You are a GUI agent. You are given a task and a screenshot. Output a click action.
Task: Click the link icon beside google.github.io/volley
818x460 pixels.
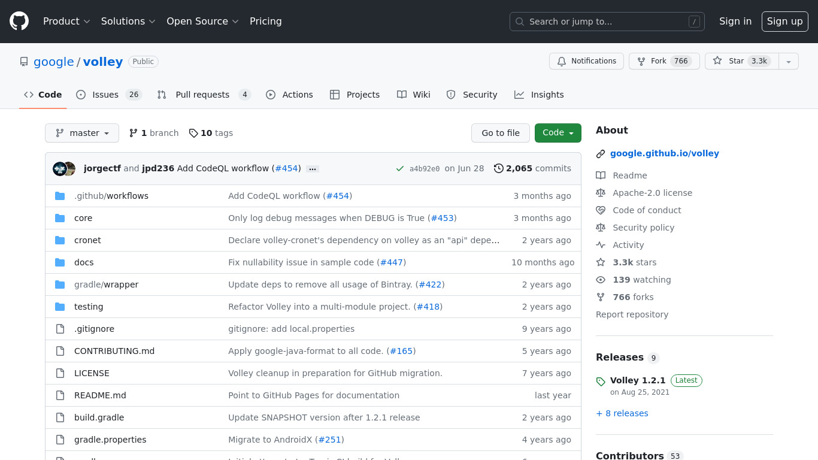click(x=601, y=154)
